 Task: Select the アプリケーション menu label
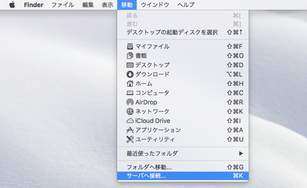click(x=158, y=130)
